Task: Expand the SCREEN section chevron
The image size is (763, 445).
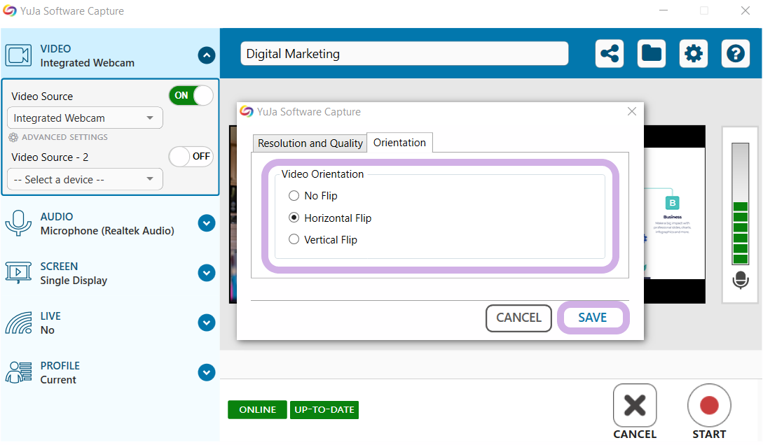Action: pyautogui.click(x=206, y=273)
